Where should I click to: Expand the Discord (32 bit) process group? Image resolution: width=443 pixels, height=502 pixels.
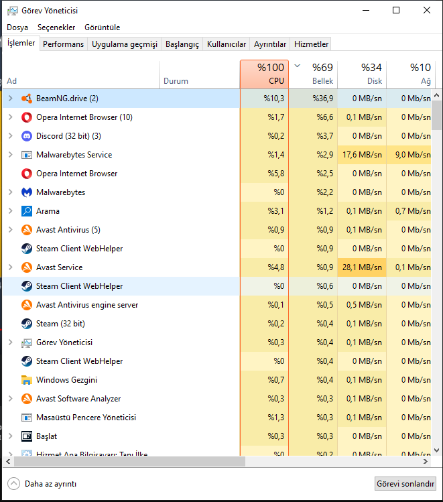click(10, 136)
